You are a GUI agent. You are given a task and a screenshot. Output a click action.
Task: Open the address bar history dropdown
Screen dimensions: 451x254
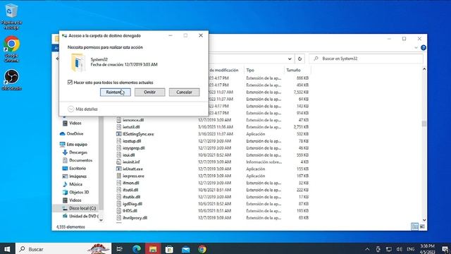point(290,59)
